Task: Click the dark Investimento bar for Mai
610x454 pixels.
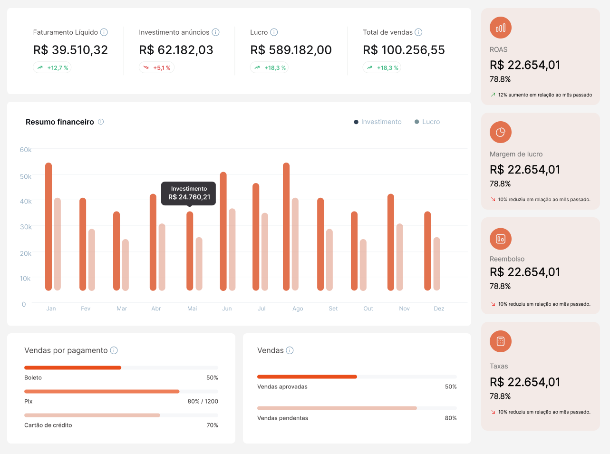Action: pyautogui.click(x=190, y=251)
